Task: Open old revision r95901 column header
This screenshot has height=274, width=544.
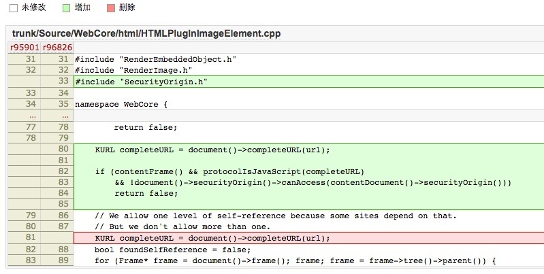Action: (x=22, y=47)
